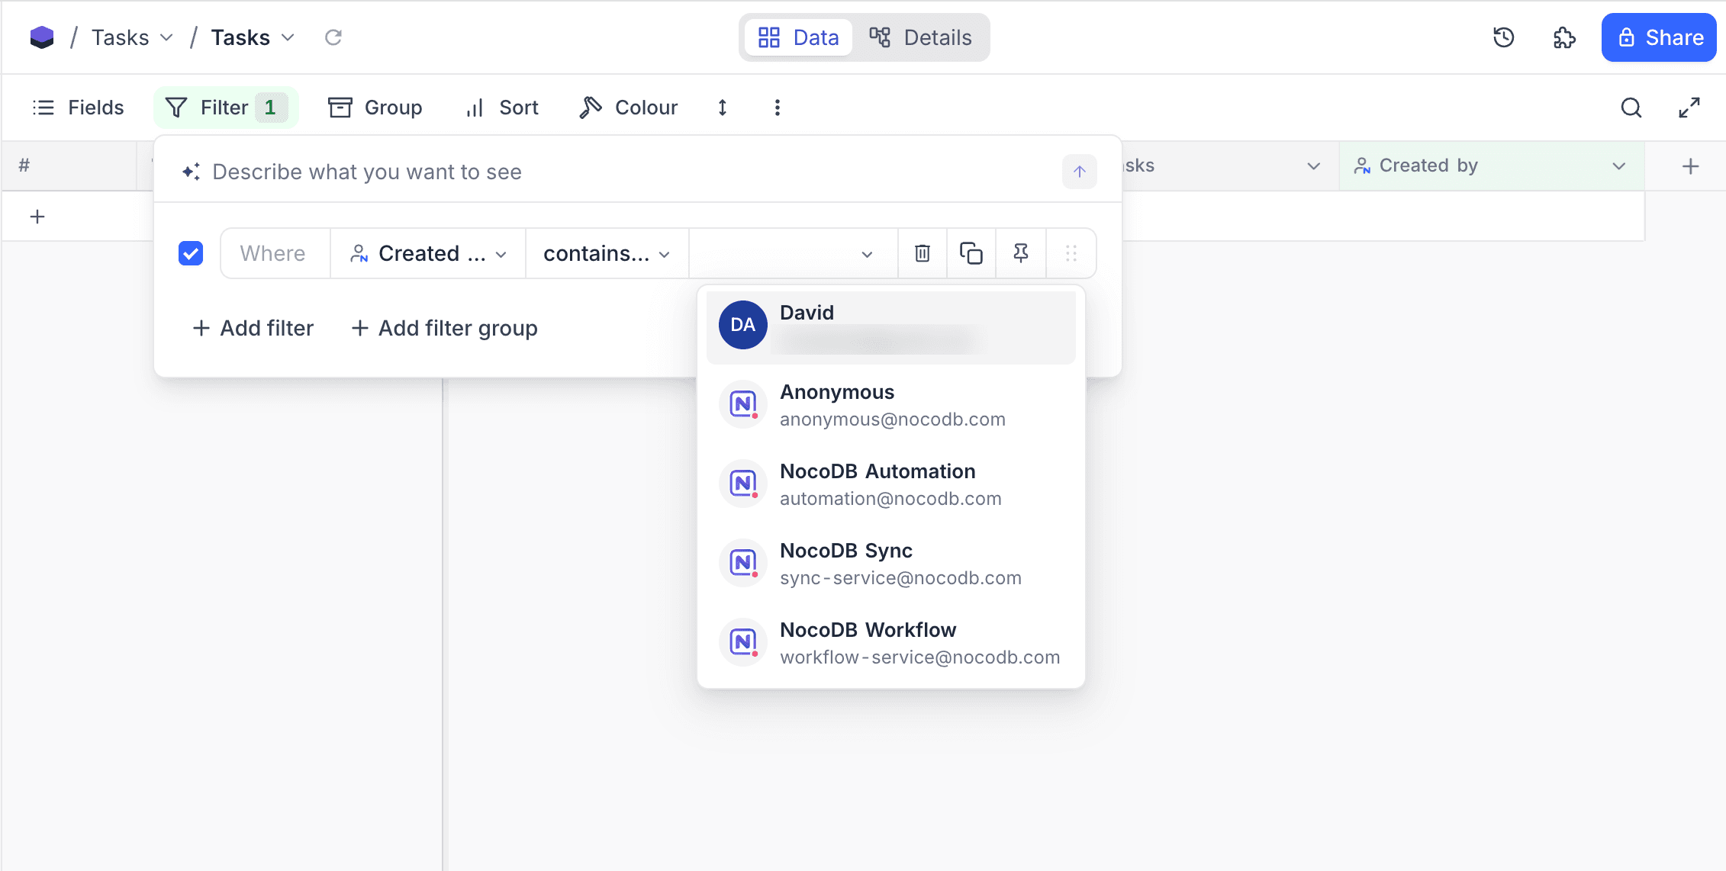The height and width of the screenshot is (871, 1726).
Task: Click the NocoDB Automation avatar icon
Action: click(x=743, y=484)
